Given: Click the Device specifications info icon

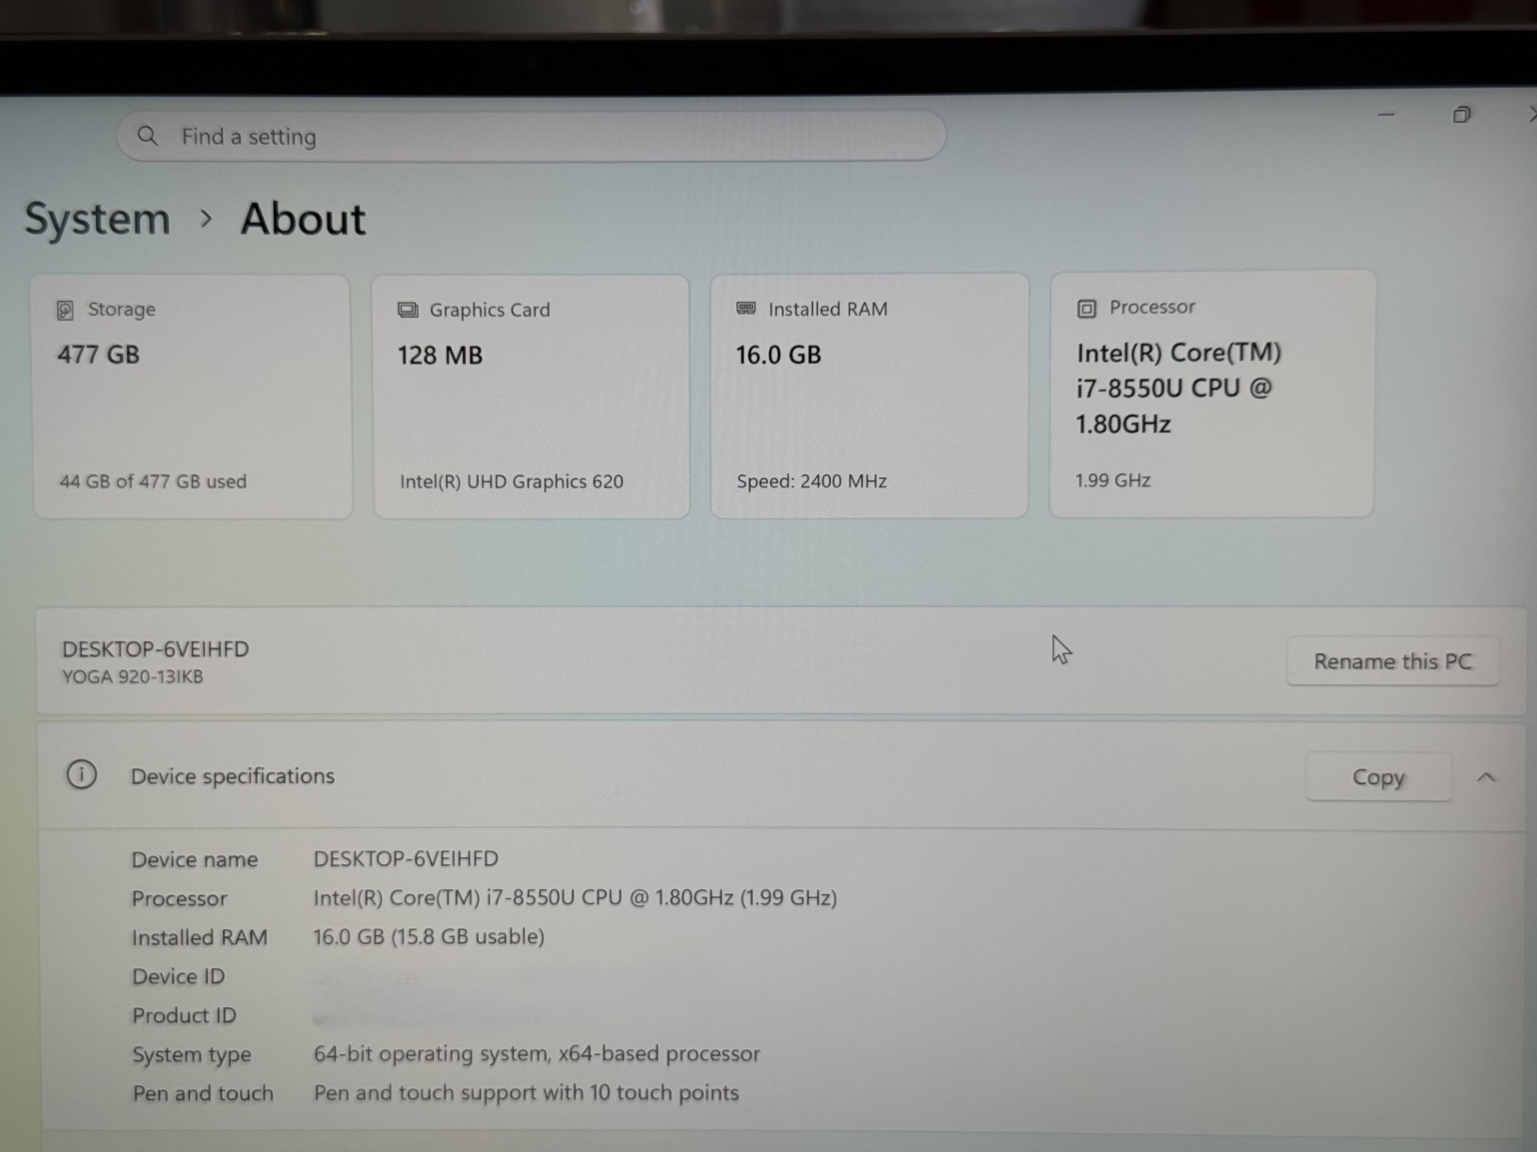Looking at the screenshot, I should tap(82, 775).
